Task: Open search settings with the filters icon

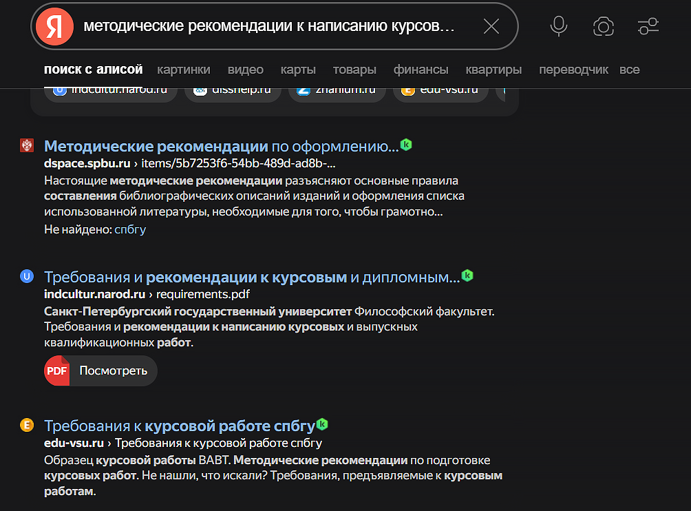Action: point(648,26)
